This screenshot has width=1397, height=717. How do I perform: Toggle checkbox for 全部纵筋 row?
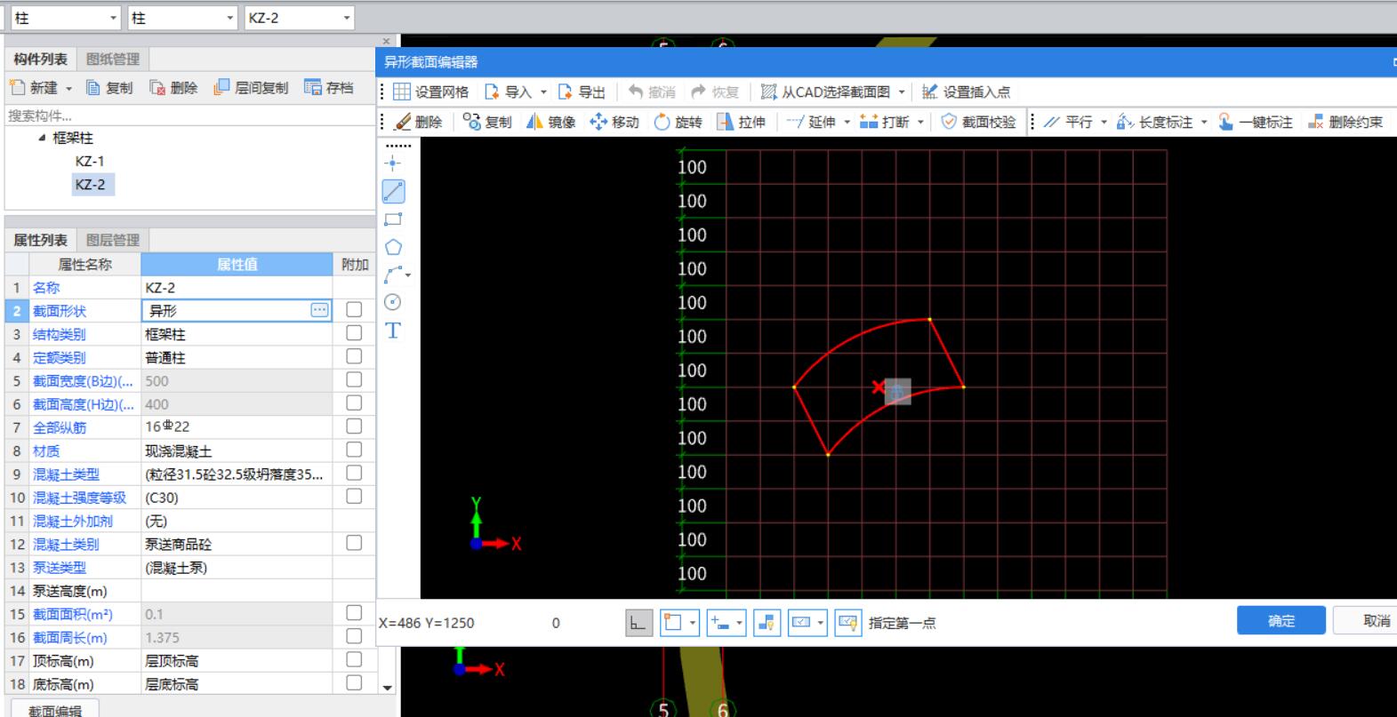354,426
